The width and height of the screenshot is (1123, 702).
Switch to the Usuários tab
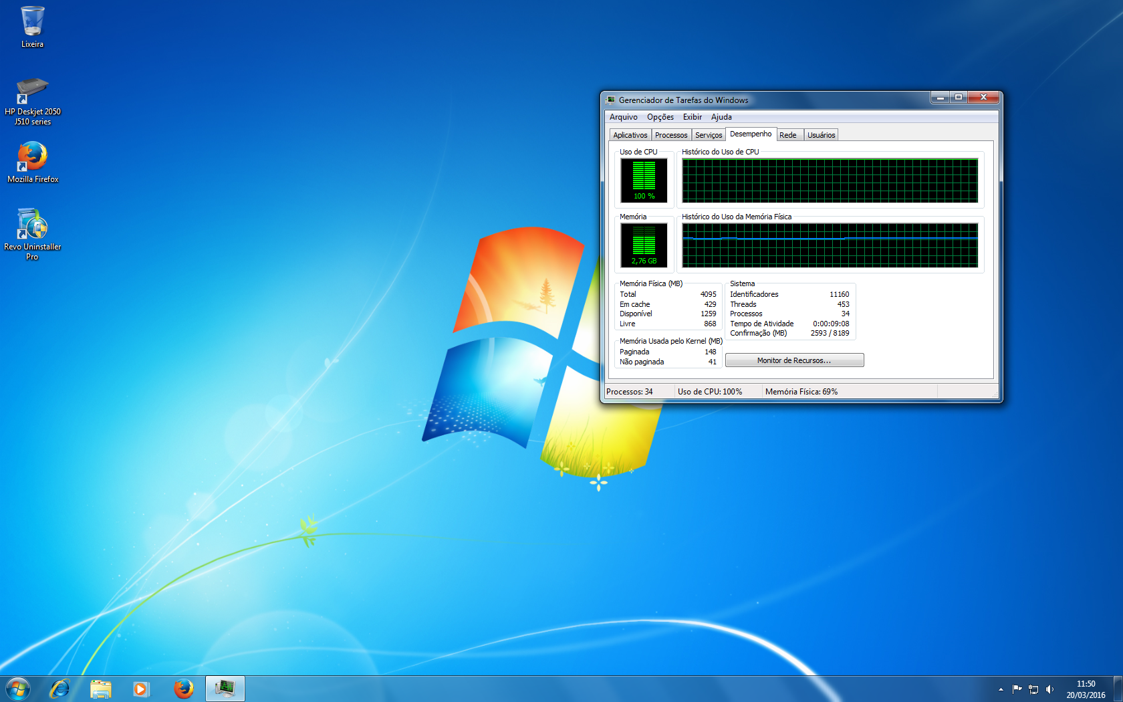pyautogui.click(x=821, y=135)
